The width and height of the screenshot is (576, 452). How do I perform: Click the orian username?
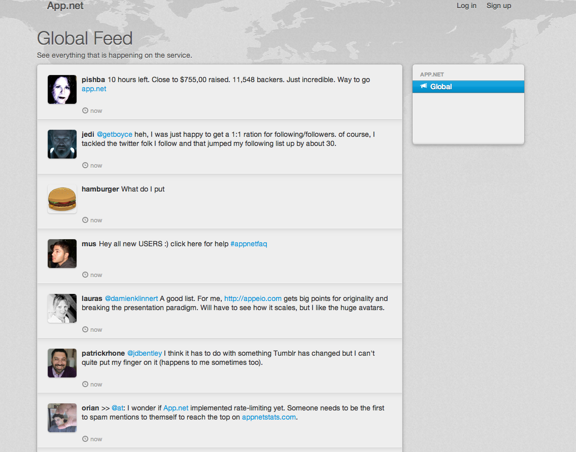(90, 407)
